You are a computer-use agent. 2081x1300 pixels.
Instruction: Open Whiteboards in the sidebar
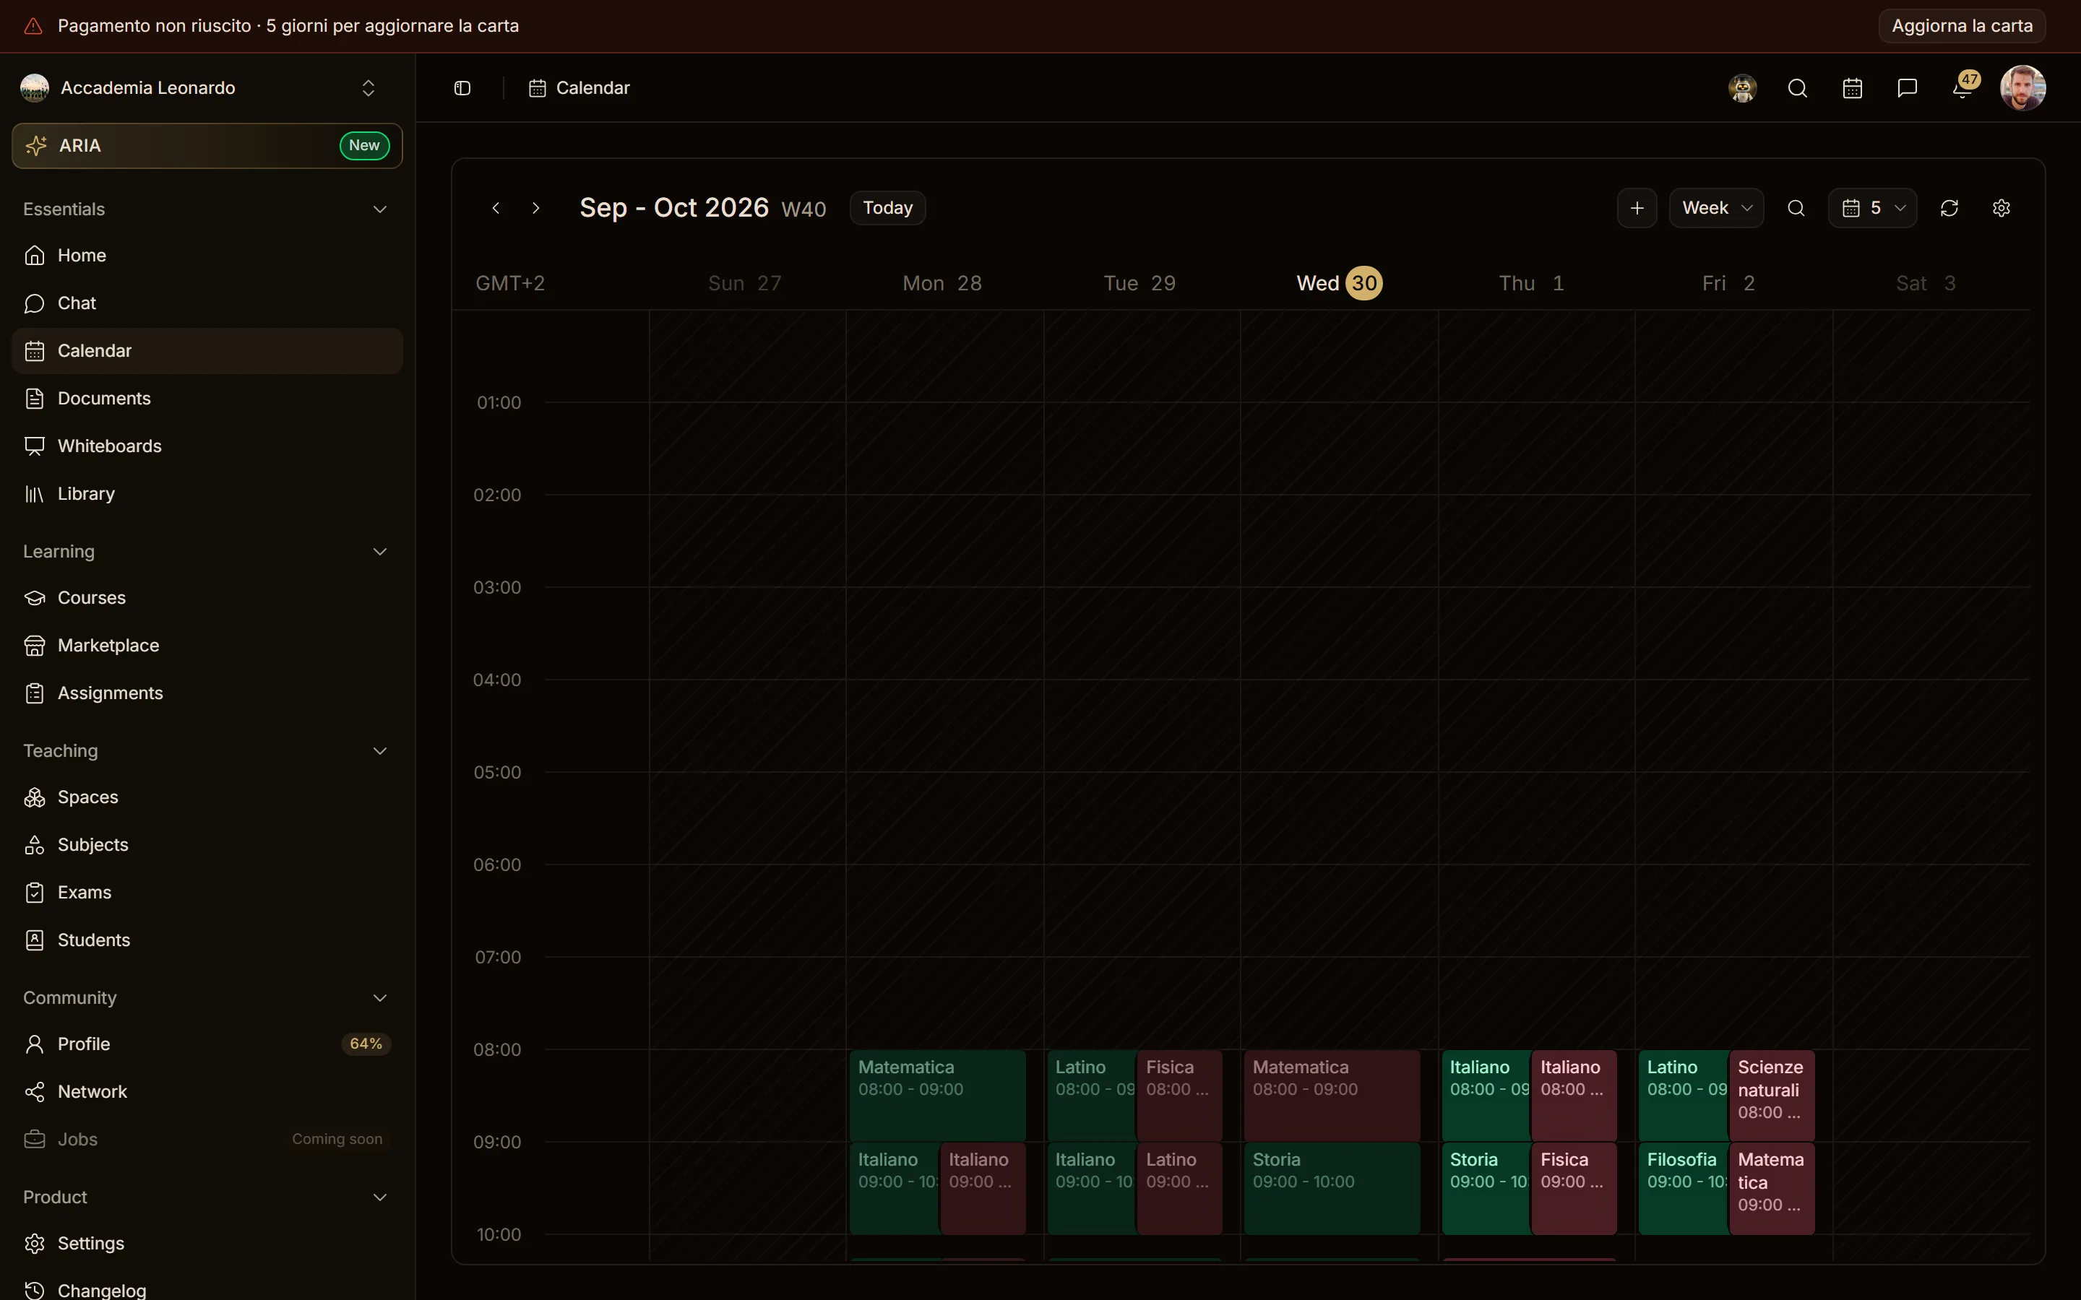tap(207, 446)
